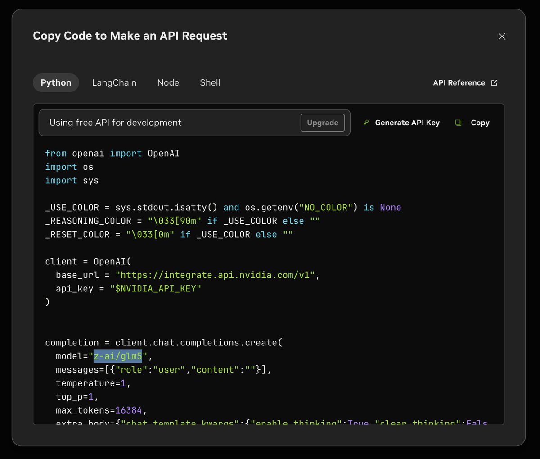
Task: Click the Copy button label
Action: point(480,123)
